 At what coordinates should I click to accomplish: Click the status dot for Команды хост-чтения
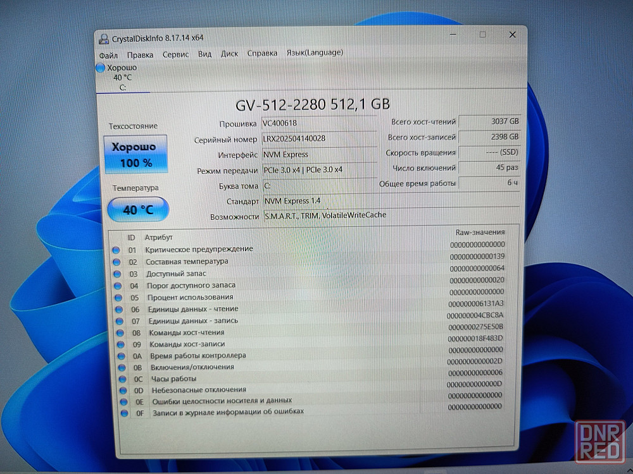120,333
